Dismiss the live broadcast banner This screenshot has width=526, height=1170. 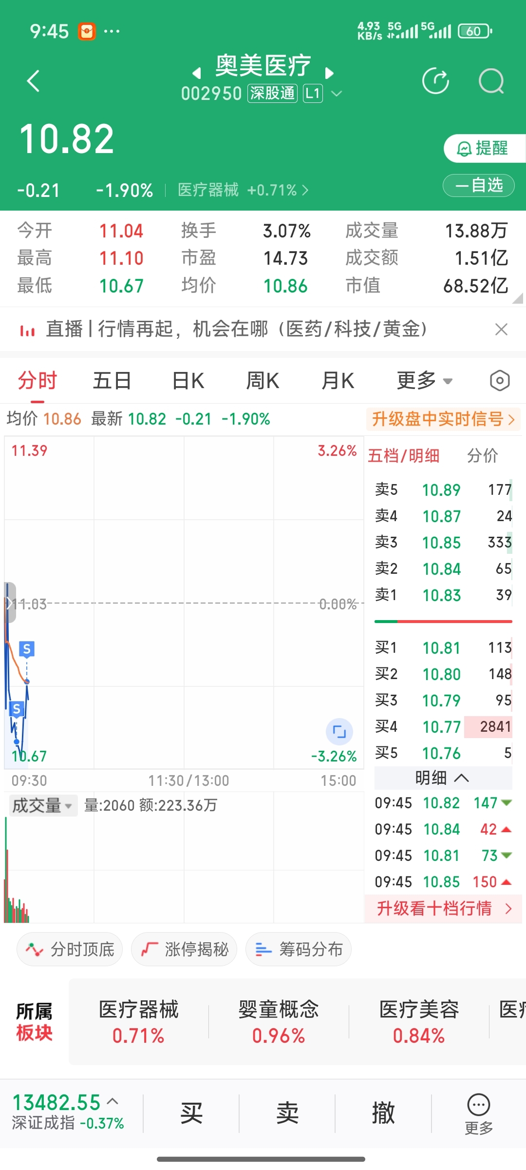point(501,329)
